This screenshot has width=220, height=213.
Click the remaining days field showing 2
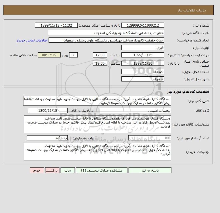(73, 55)
